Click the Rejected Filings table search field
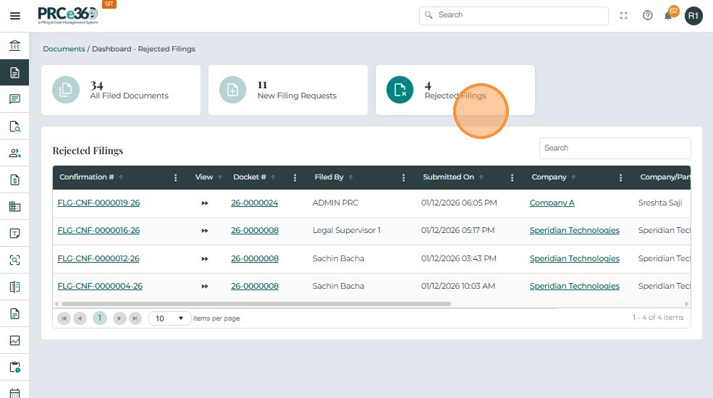 coord(615,148)
